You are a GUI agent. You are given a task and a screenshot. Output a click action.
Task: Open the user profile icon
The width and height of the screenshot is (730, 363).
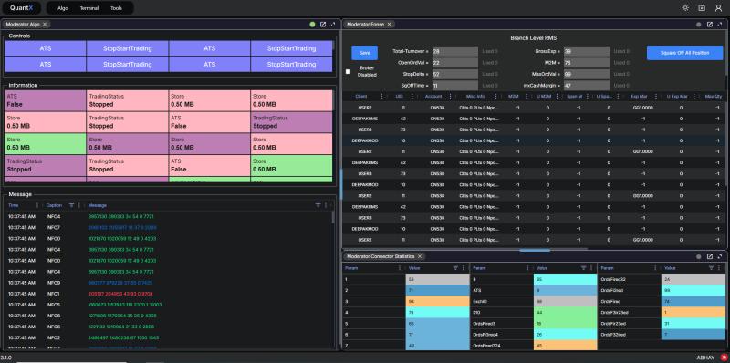click(718, 8)
